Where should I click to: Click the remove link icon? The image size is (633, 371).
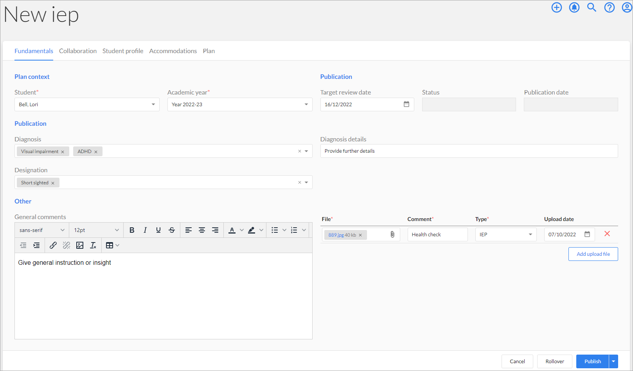[x=67, y=245]
